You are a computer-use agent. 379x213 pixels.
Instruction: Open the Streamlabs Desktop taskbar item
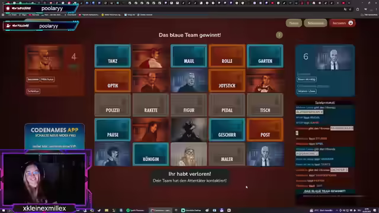[192, 211]
